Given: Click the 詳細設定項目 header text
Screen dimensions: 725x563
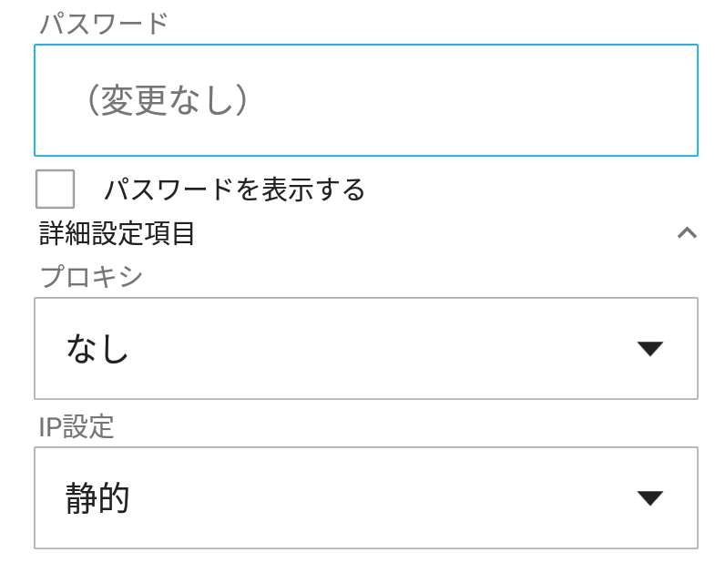Looking at the screenshot, I should (117, 233).
